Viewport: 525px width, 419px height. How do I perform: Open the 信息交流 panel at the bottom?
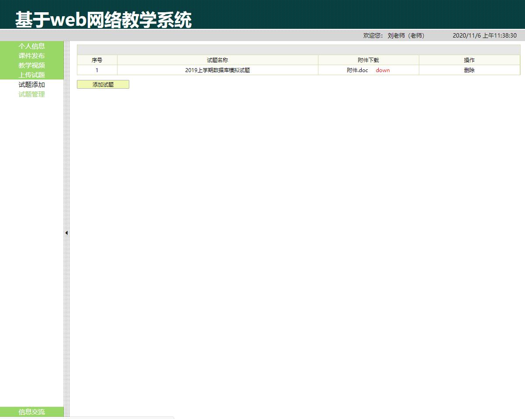coord(31,412)
